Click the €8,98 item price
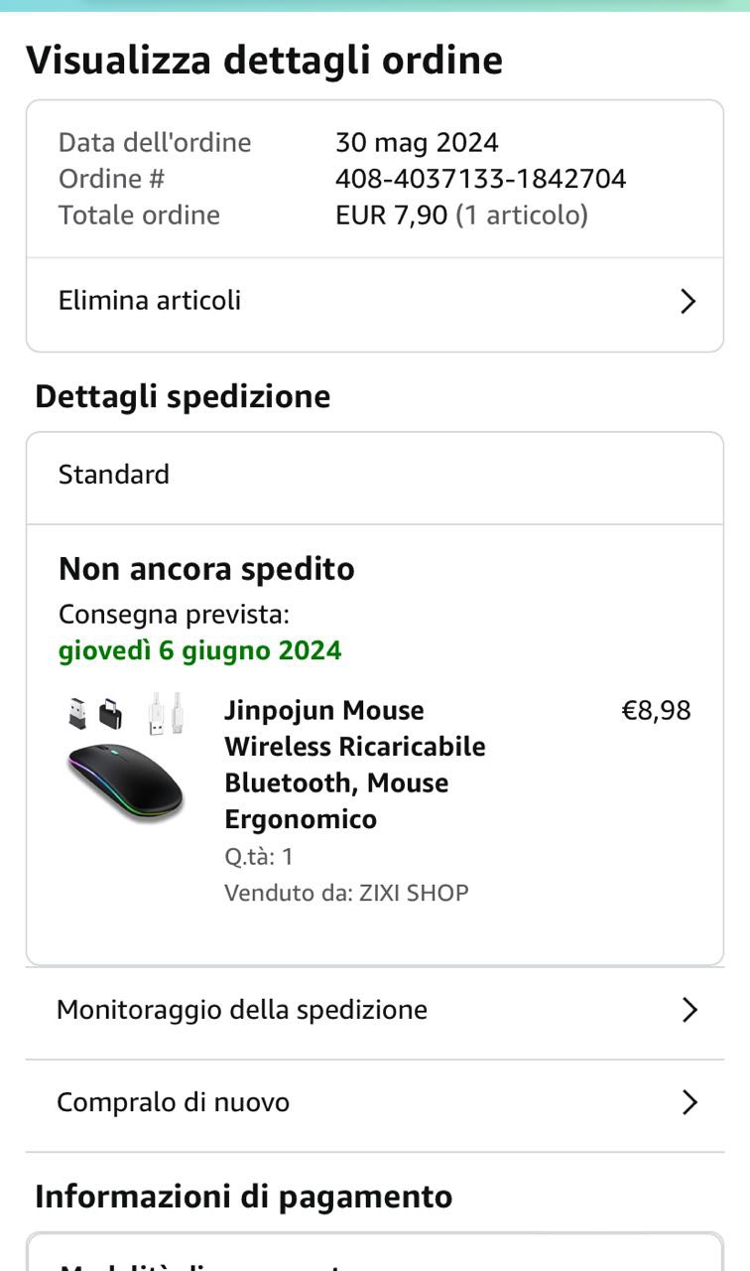The height and width of the screenshot is (1271, 750). (656, 711)
